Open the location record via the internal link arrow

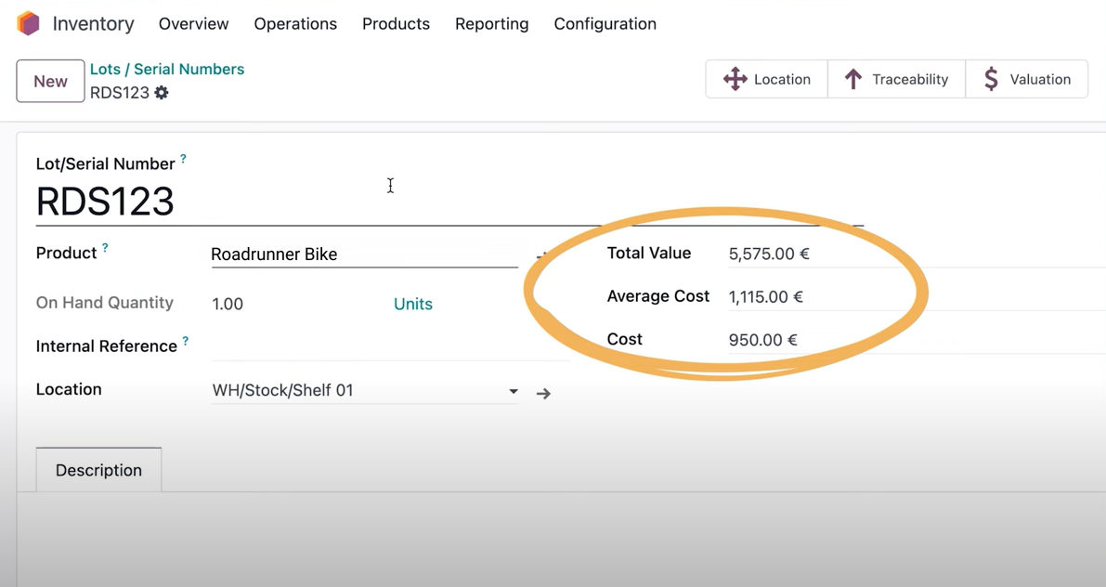543,393
